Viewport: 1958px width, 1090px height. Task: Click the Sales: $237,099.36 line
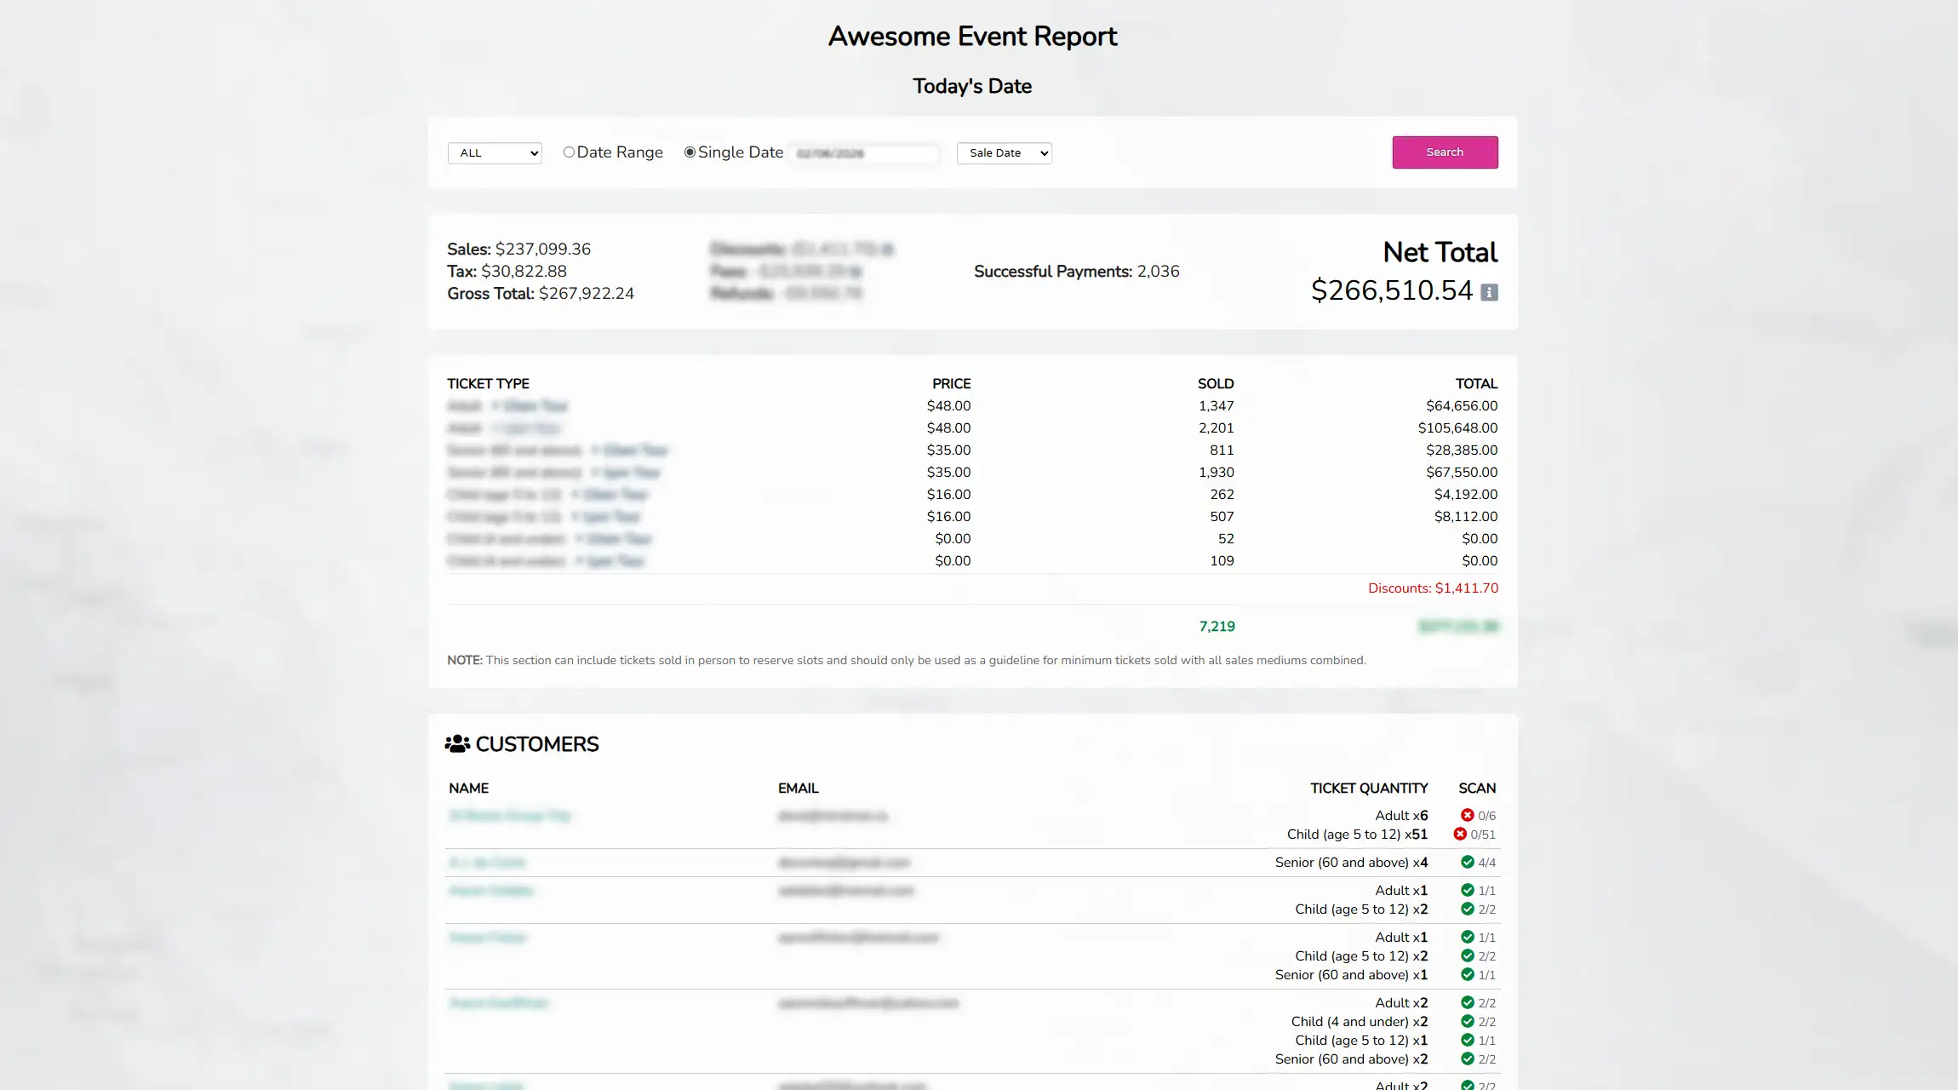(518, 250)
